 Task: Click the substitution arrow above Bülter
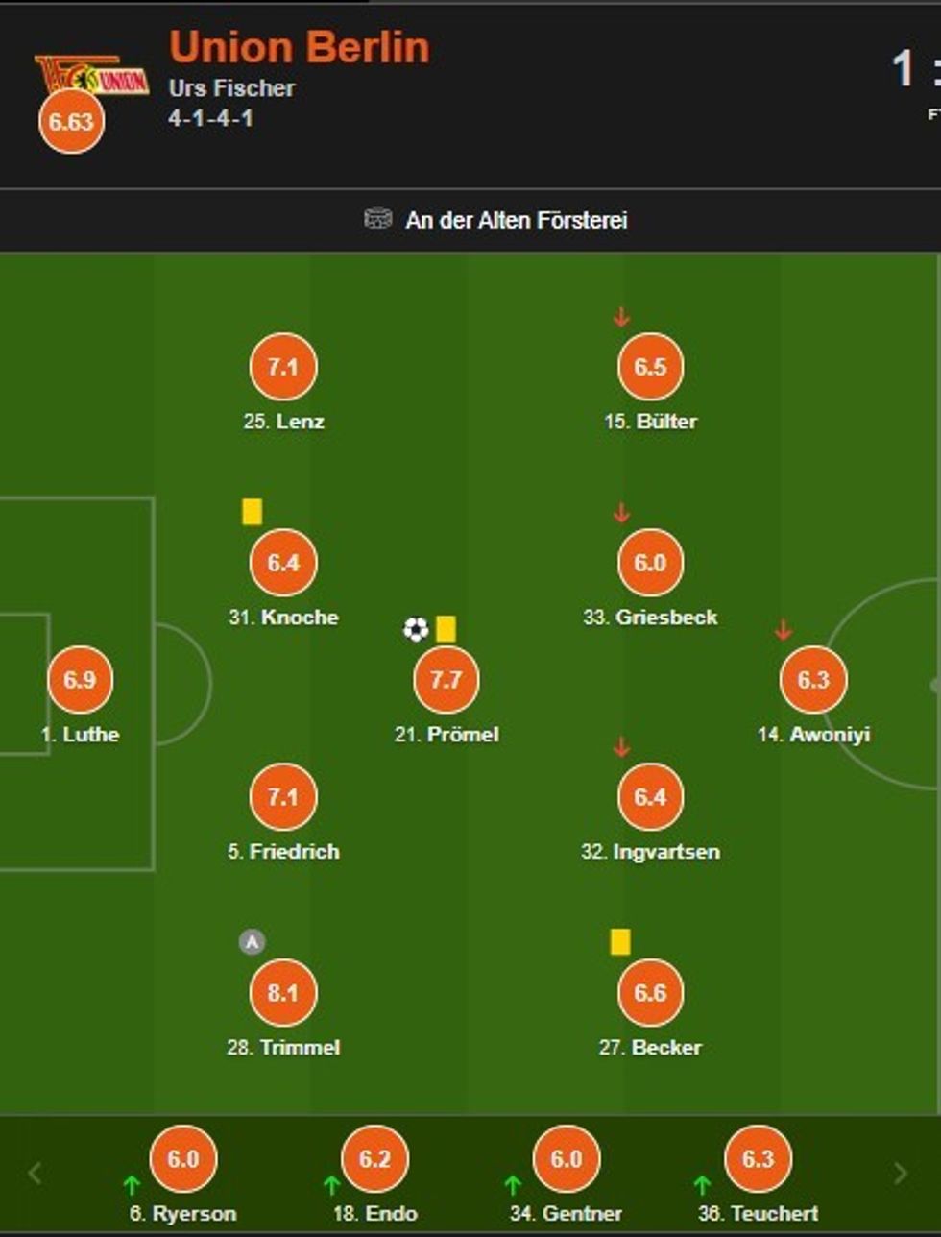click(x=621, y=317)
